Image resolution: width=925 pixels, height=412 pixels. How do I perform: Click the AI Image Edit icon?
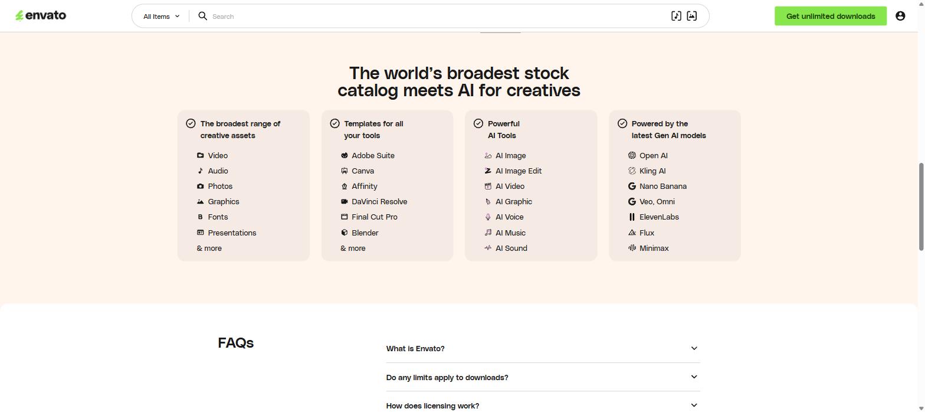(x=488, y=171)
